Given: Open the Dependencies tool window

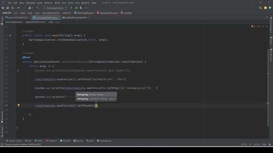Looking at the screenshot, I should point(104,141).
